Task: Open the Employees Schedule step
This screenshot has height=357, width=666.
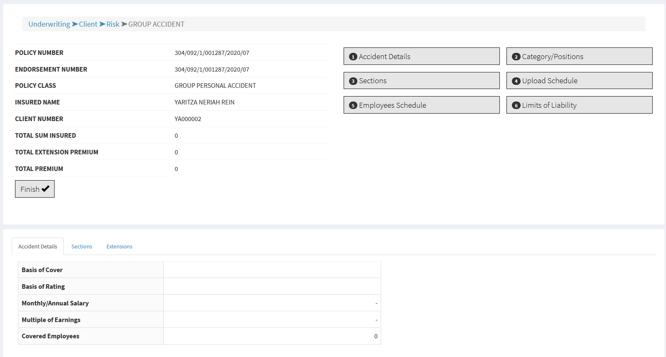Action: tap(421, 105)
